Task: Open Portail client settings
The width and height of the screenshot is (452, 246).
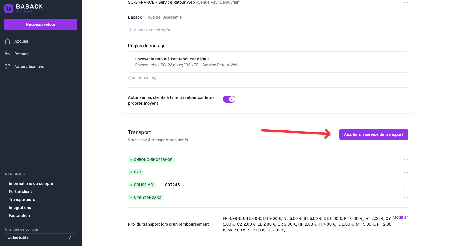Action: [20, 192]
